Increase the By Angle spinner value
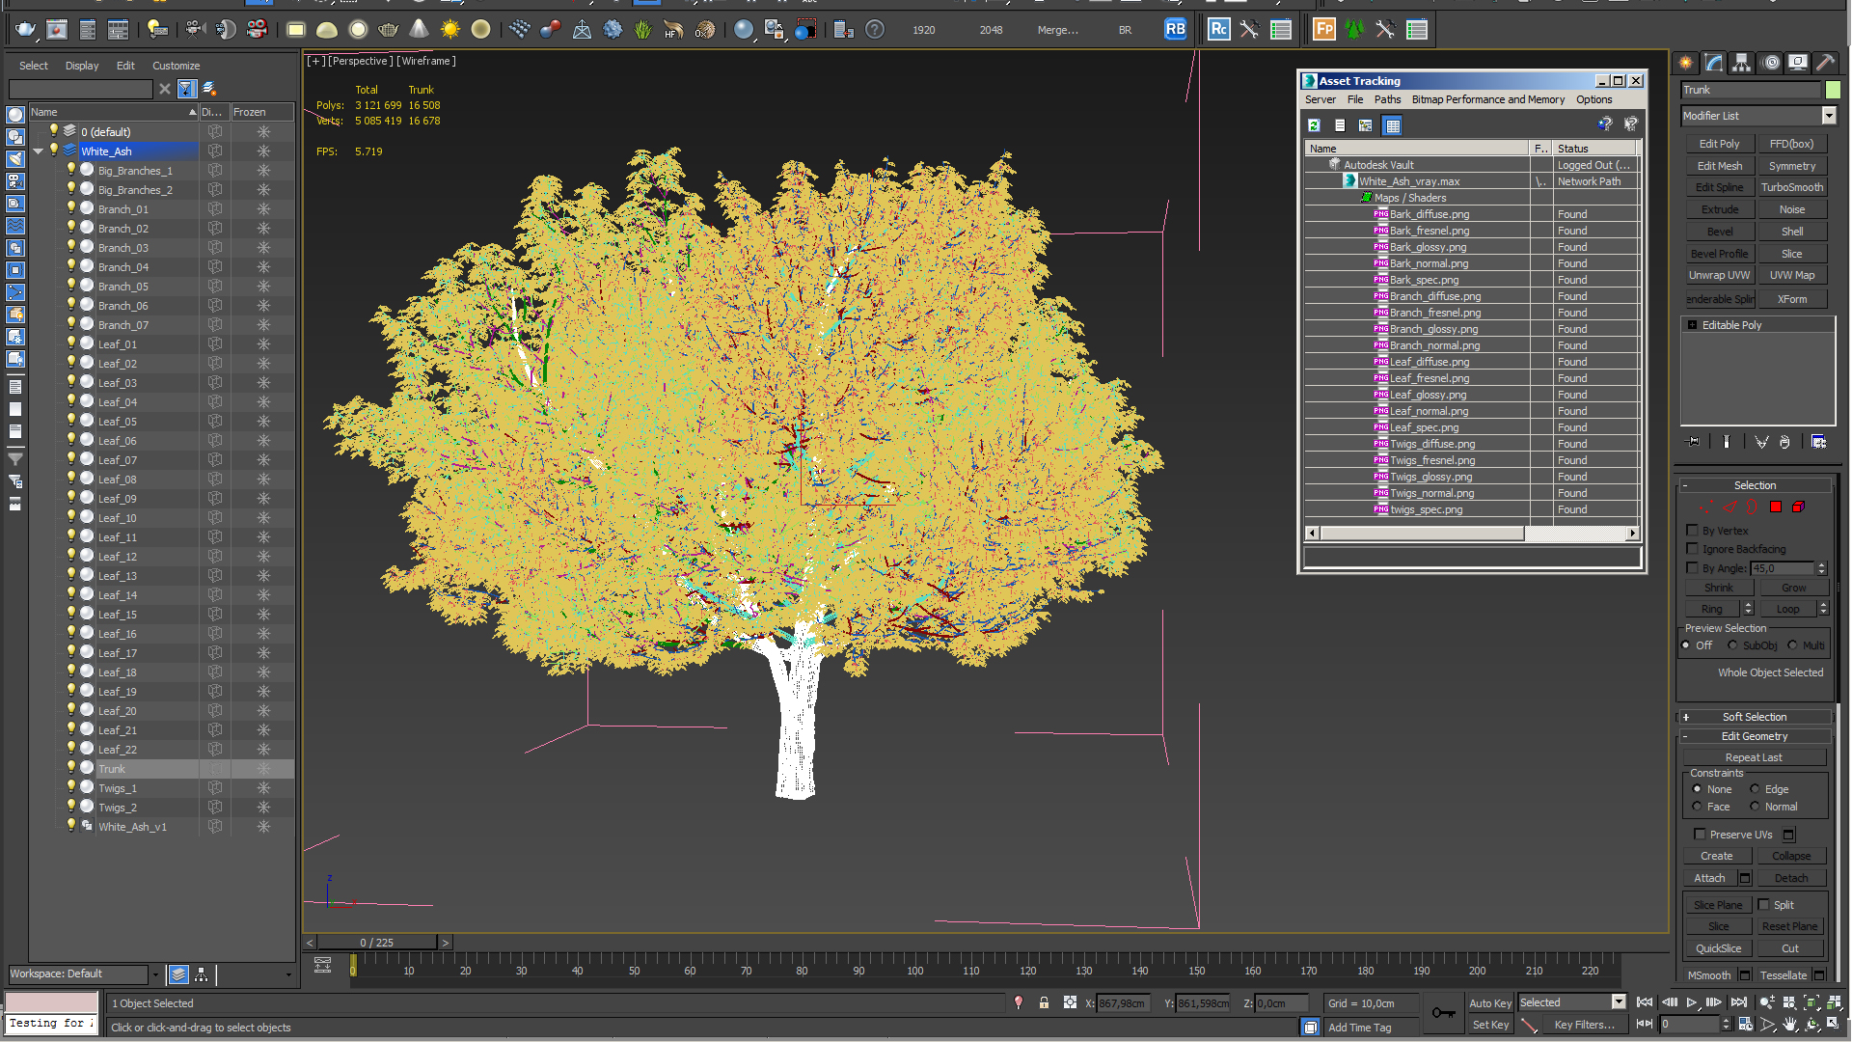 (1821, 565)
